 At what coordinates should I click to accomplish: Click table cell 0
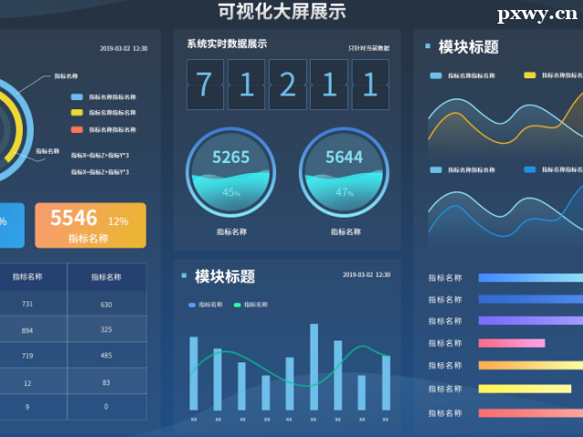[x=106, y=407]
